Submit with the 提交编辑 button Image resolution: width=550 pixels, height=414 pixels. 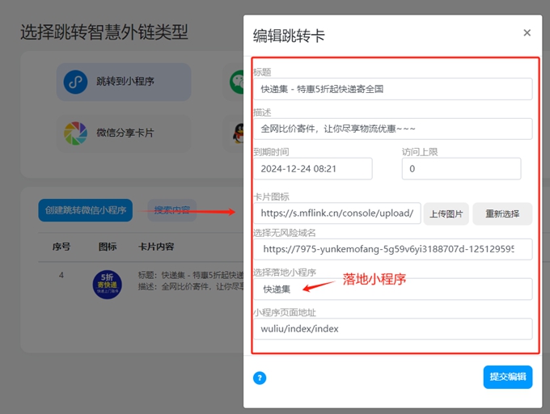[x=508, y=377]
